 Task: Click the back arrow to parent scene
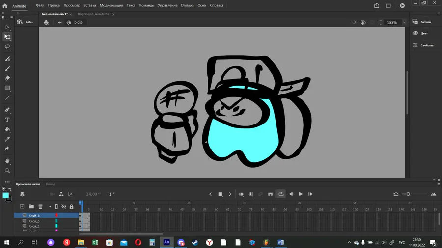click(x=60, y=22)
